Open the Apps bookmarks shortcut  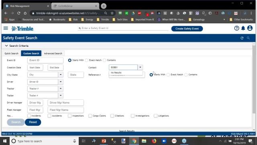pos(10,20)
